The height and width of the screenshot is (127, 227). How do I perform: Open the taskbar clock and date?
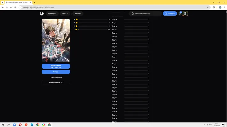217,125
